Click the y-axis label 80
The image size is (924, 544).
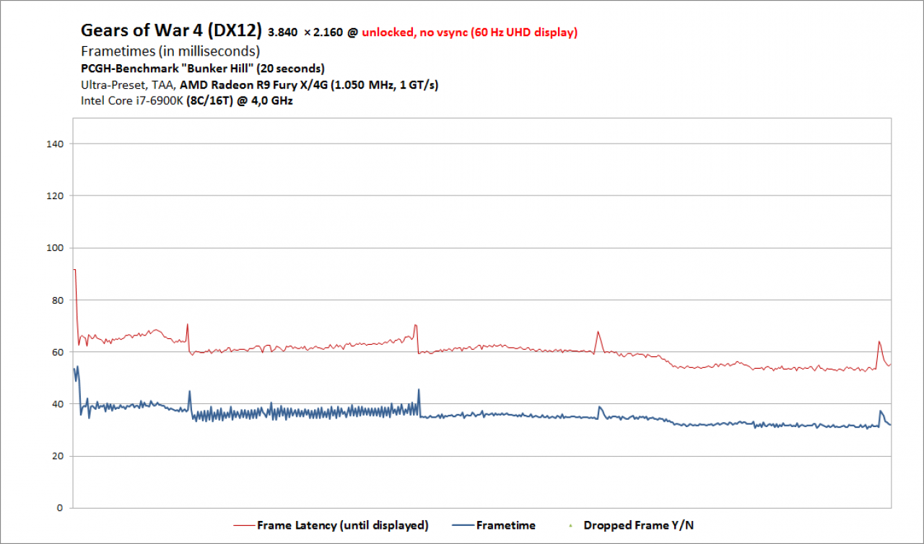(x=58, y=300)
